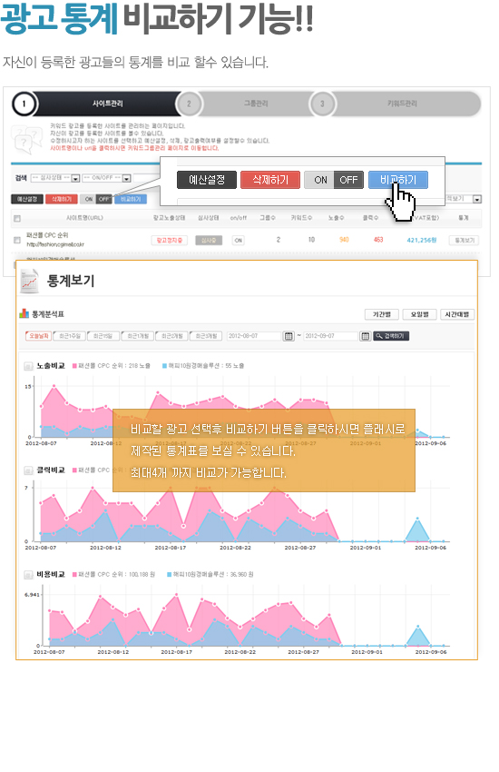Click the 통계보기 chart document icon
Image resolution: width=499 pixels, height=772 pixels.
pyautogui.click(x=30, y=282)
